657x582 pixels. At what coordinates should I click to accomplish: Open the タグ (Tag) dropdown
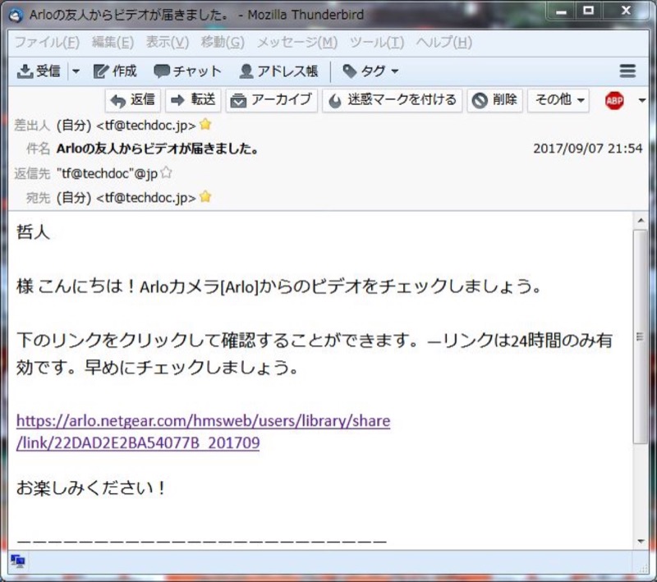coord(370,71)
